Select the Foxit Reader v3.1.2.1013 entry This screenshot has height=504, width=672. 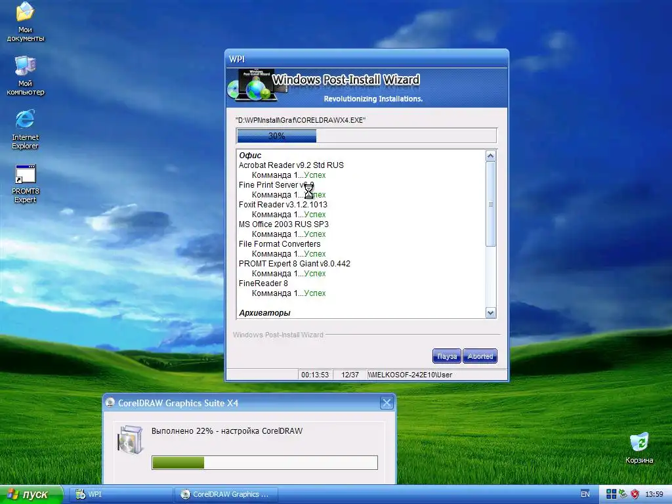pos(283,205)
